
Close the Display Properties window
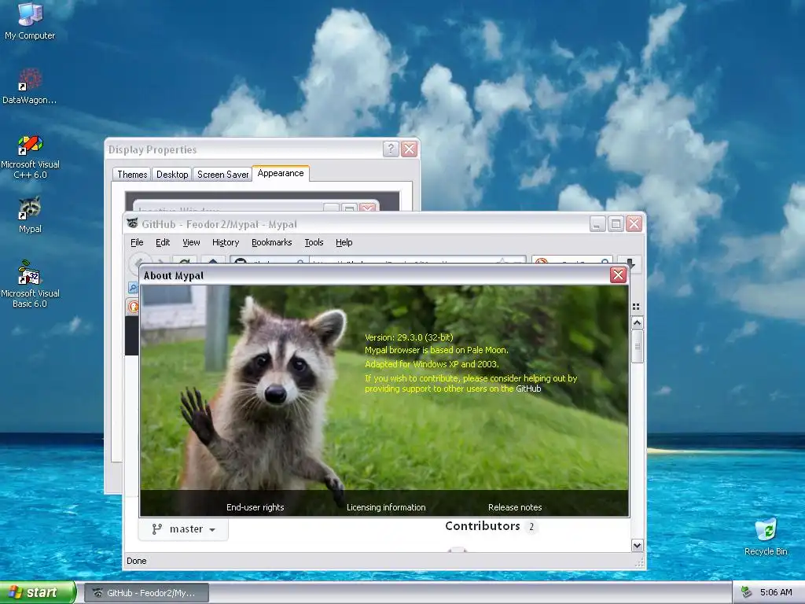coord(409,149)
